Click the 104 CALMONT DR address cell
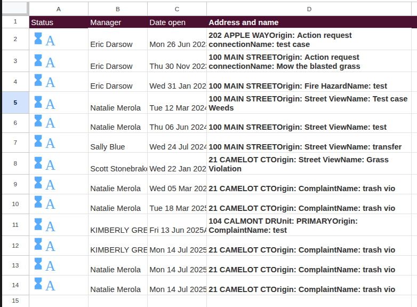 point(309,225)
